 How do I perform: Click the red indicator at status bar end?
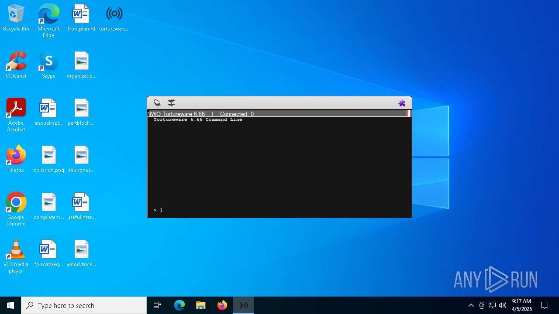point(408,113)
